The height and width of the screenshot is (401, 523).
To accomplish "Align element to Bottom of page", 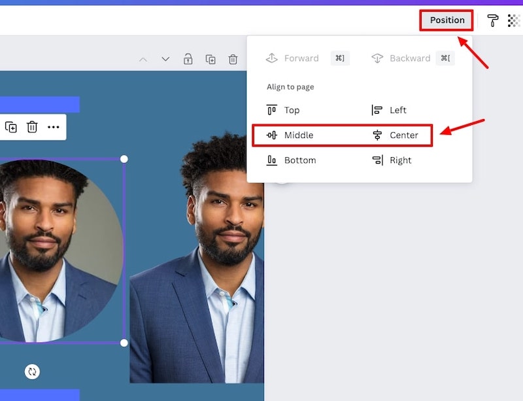I will click(x=291, y=160).
